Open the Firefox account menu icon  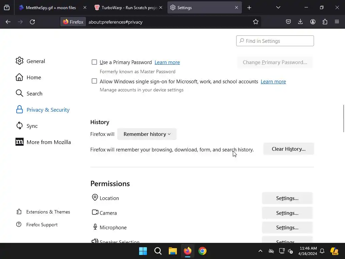tap(313, 22)
